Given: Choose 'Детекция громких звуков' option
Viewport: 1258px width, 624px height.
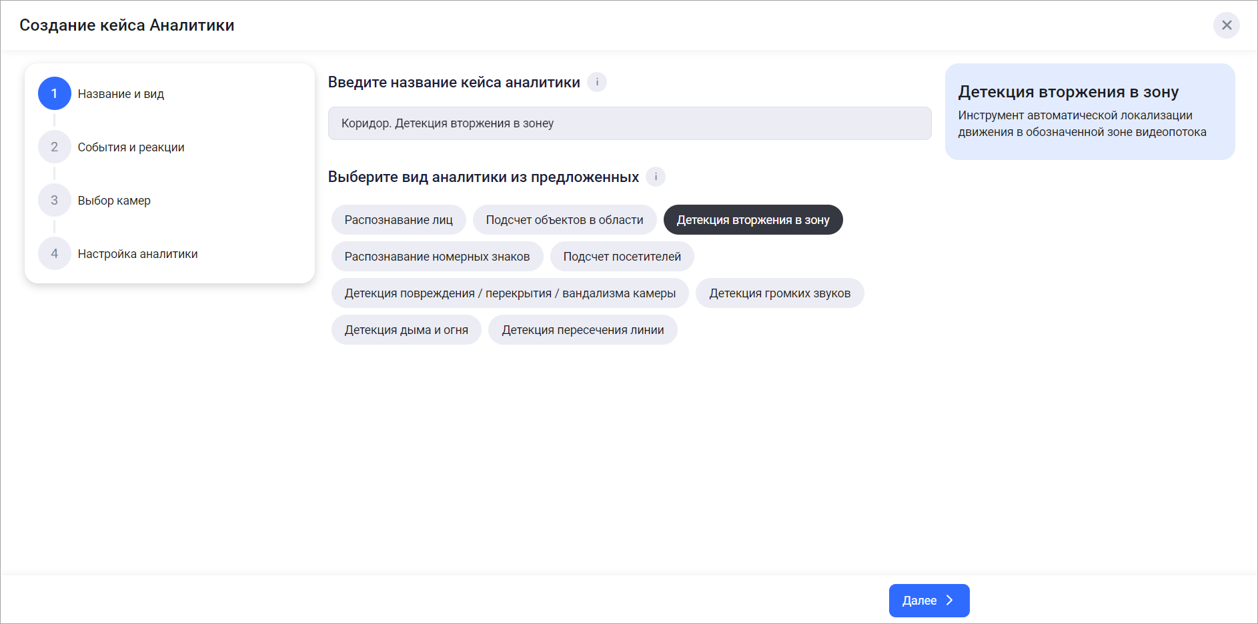Looking at the screenshot, I should pos(779,293).
